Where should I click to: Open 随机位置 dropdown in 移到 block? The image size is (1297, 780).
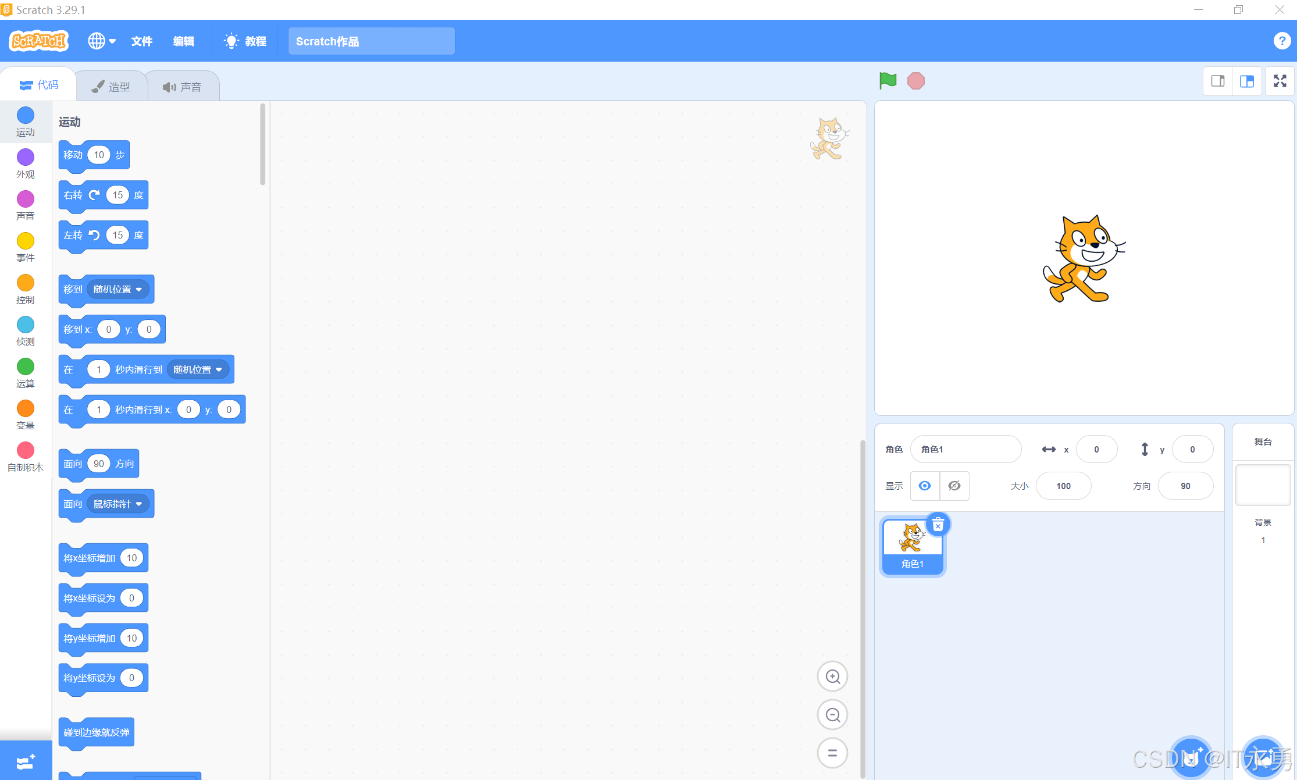pos(118,290)
